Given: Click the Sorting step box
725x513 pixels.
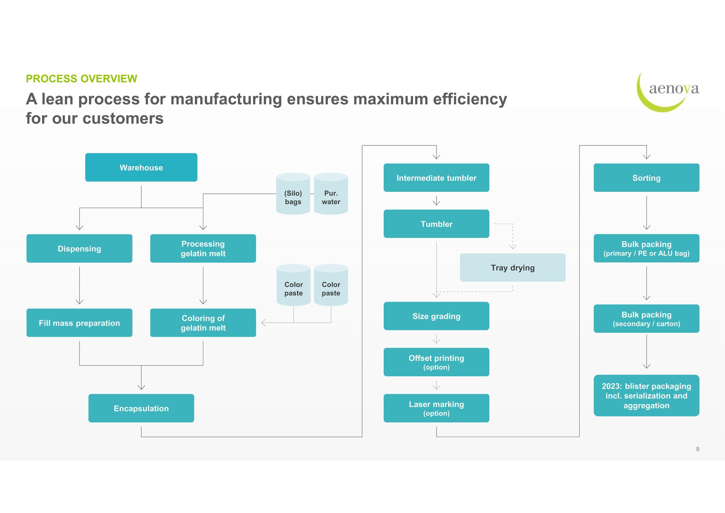Looking at the screenshot, I should tap(646, 178).
